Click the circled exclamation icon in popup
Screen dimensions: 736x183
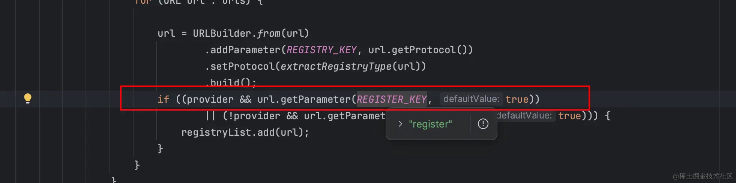(483, 124)
